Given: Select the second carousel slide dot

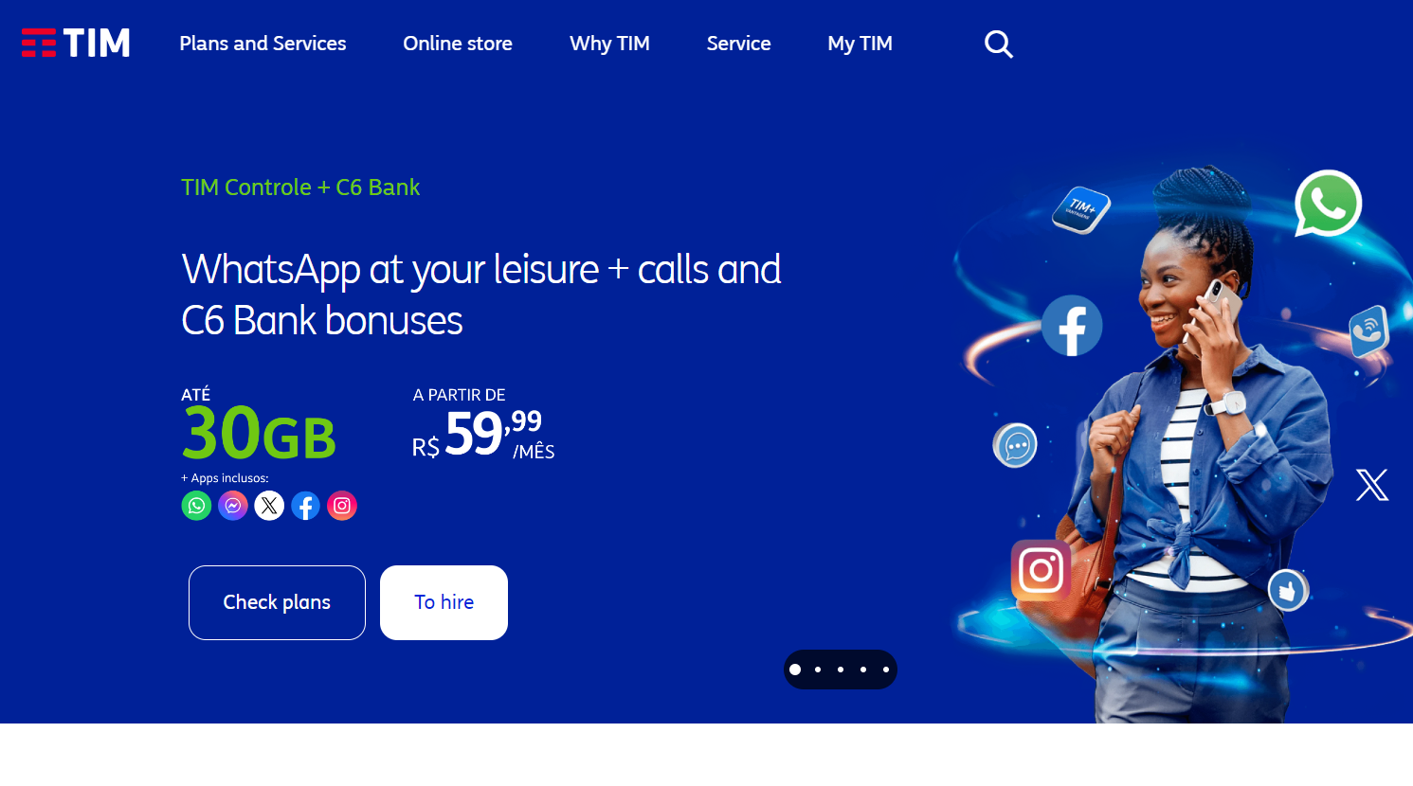Looking at the screenshot, I should tap(818, 670).
